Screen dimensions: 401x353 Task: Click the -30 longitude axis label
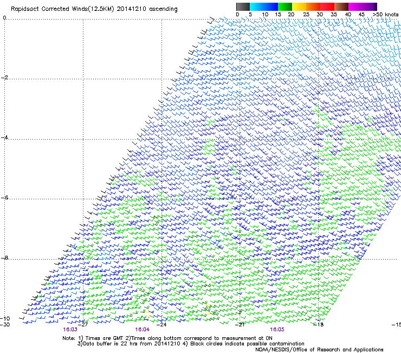point(5,324)
